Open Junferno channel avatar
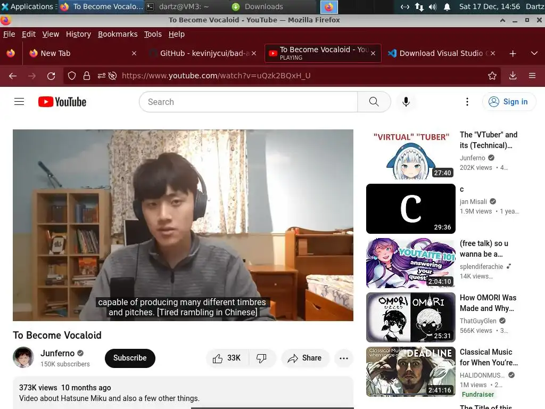 coord(23,357)
